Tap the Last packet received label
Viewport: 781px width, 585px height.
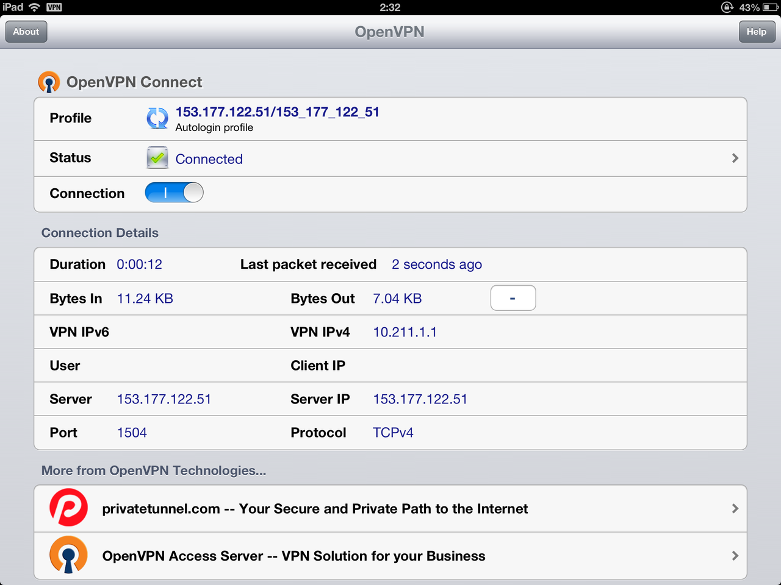308,264
